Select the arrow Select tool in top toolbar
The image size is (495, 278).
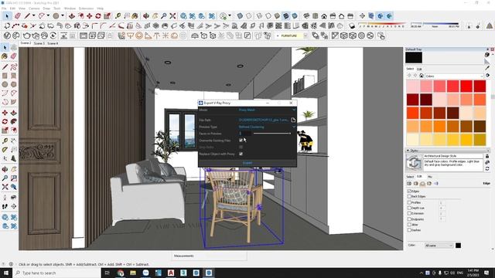7,15
